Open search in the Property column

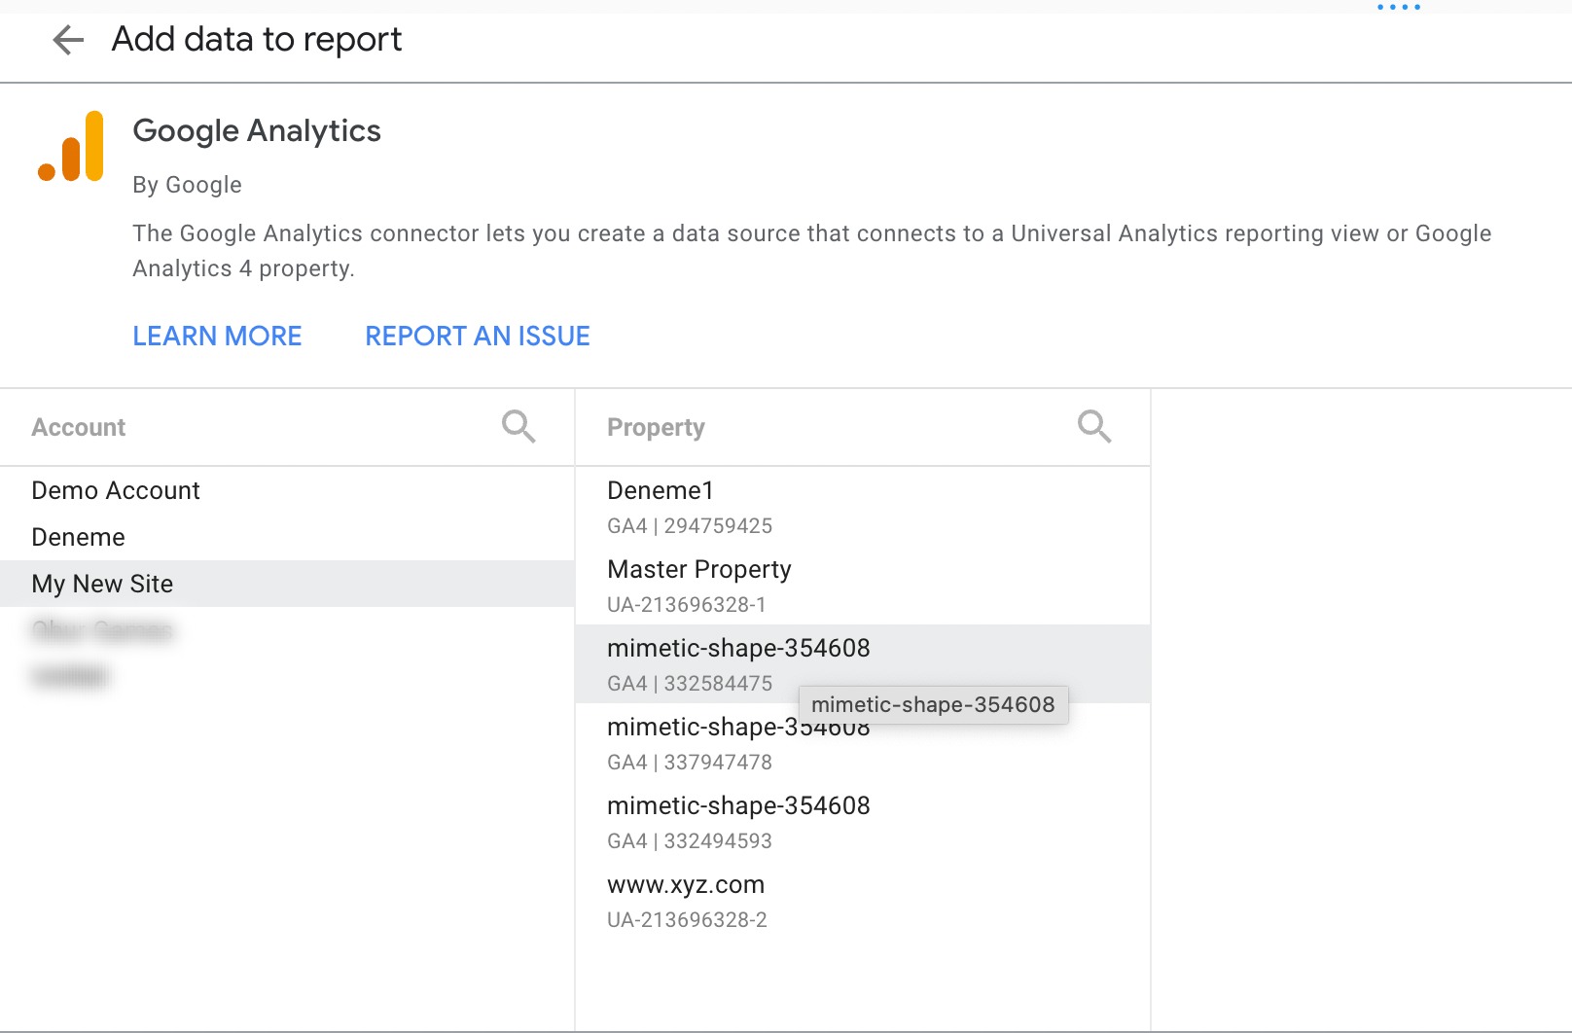pos(1094,426)
